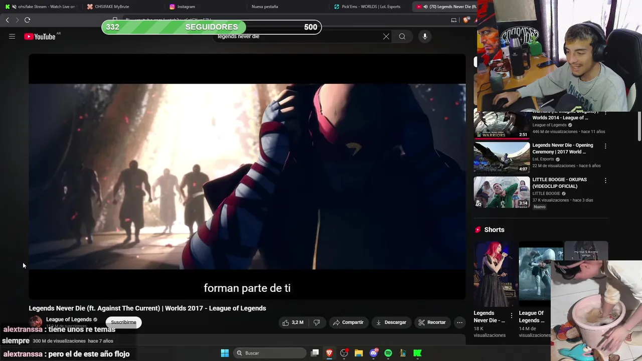The image size is (642, 361).
Task: Open the League of Legends client taskbar icon
Action: [403, 353]
